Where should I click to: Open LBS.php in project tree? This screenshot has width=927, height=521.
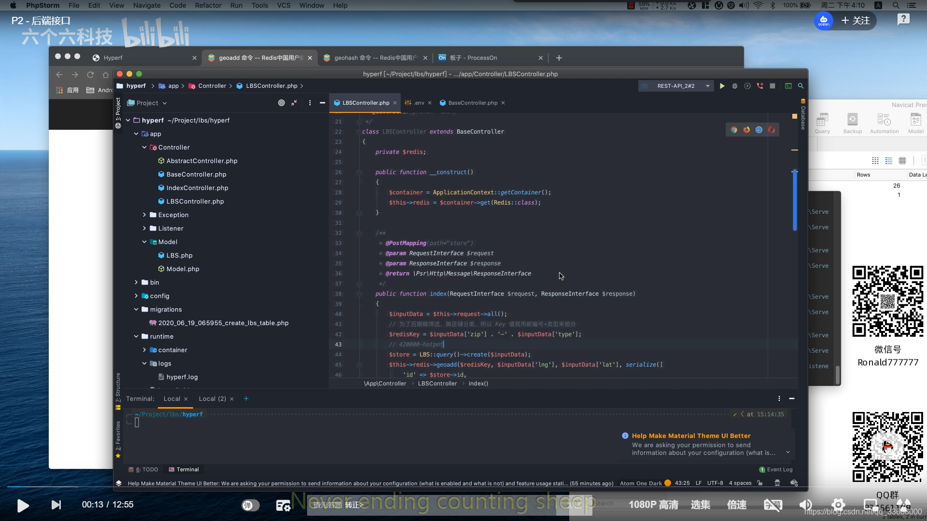[179, 255]
